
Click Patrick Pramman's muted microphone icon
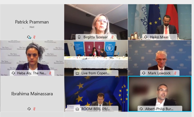(34, 37)
